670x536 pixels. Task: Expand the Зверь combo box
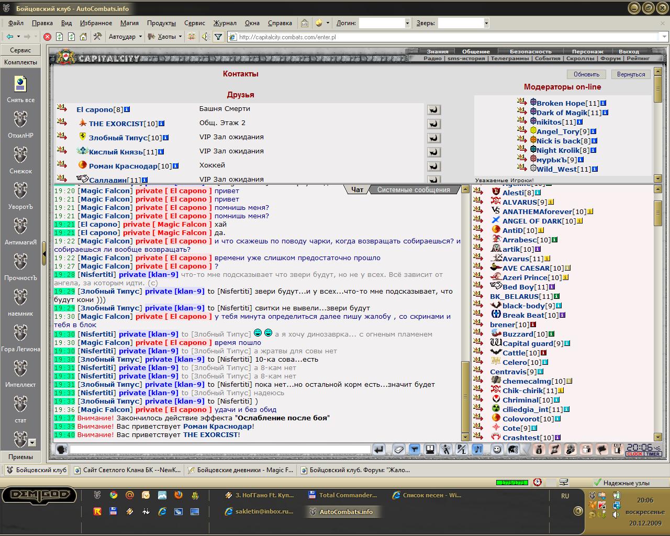[x=486, y=23]
